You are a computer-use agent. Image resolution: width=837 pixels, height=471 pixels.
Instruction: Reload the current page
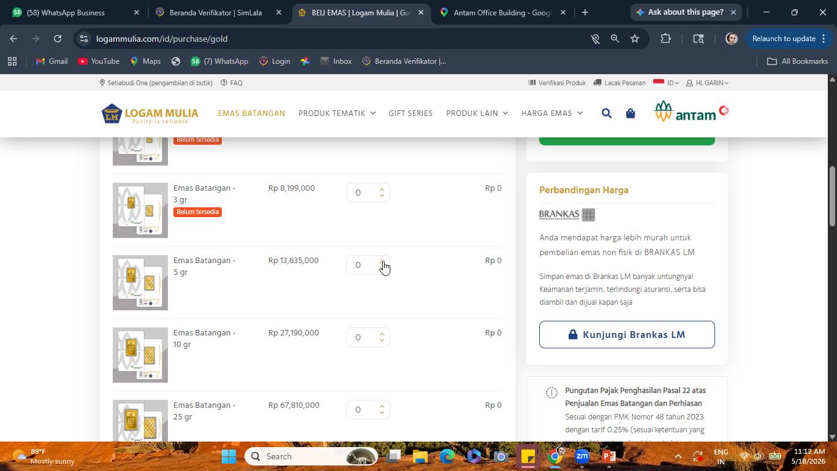click(x=58, y=39)
